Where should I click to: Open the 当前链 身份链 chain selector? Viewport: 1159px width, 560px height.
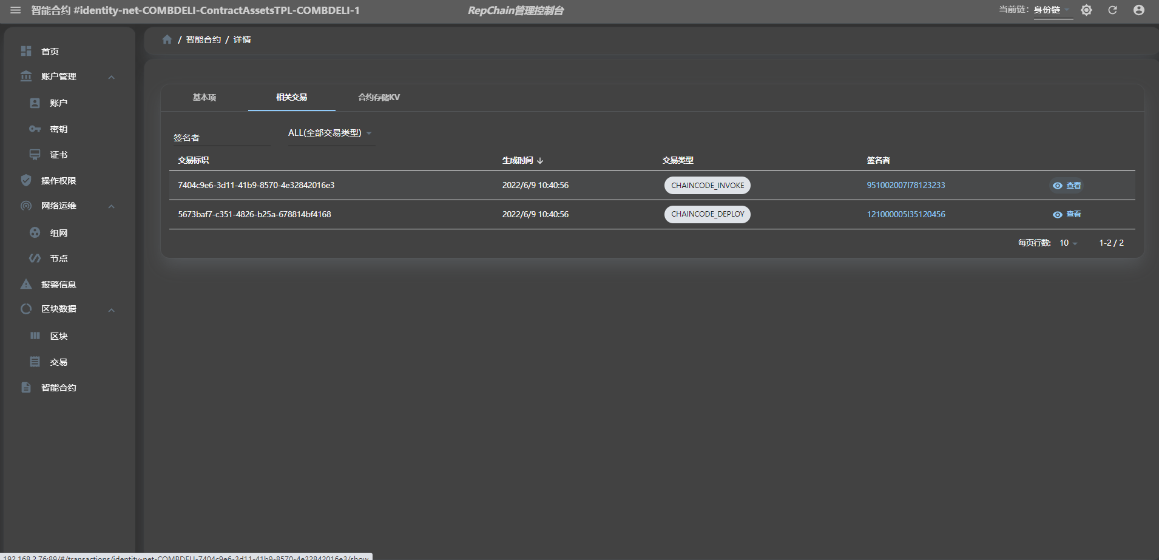(x=1053, y=10)
